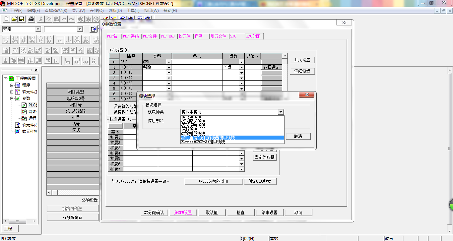453x241 pixels.
Task: Choose FL-net(OPCN-2)接口模块 option in list
Action: click(x=232, y=142)
